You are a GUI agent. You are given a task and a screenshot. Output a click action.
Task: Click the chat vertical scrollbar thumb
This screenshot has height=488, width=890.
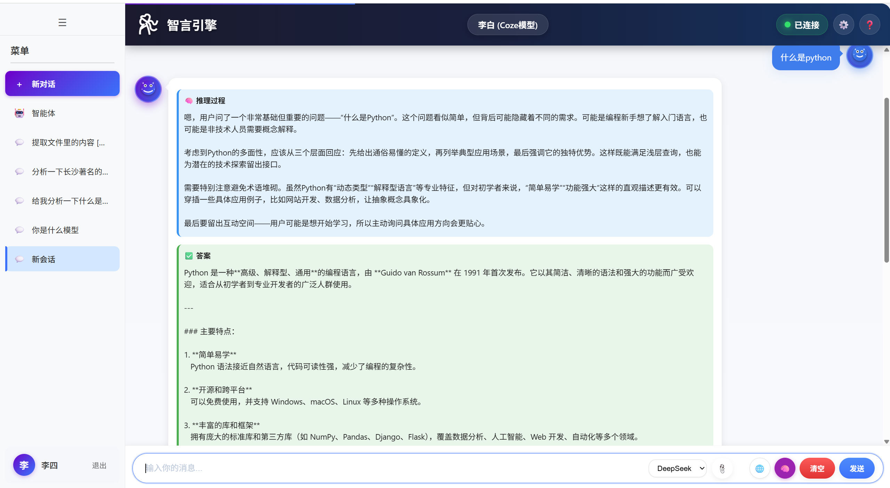coord(887,180)
